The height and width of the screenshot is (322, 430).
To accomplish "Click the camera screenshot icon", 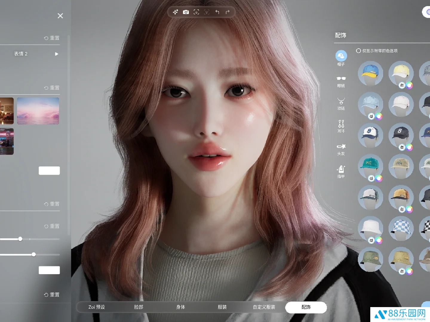I will pos(186,12).
